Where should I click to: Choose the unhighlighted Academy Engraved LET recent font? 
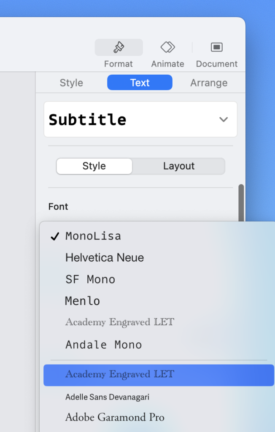[x=120, y=322]
